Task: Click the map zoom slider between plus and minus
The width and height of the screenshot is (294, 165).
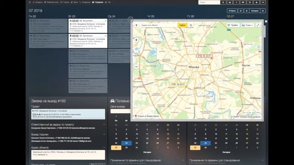Action: pyautogui.click(x=136, y=53)
